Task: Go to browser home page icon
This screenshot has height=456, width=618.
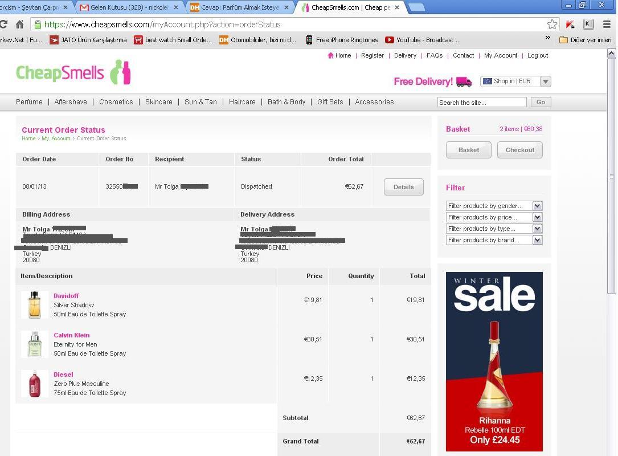Action: (19, 25)
